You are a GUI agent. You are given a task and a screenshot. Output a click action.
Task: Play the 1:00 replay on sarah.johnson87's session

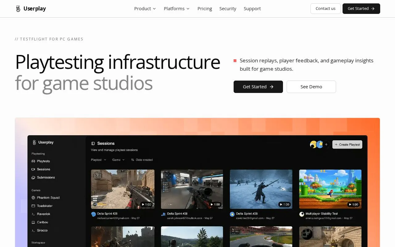pos(215,204)
